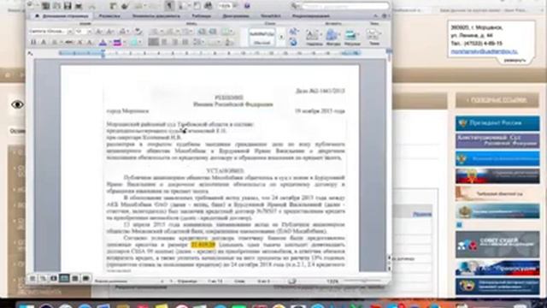Open the Рецензирование (Review) ribbon tab

click(311, 15)
